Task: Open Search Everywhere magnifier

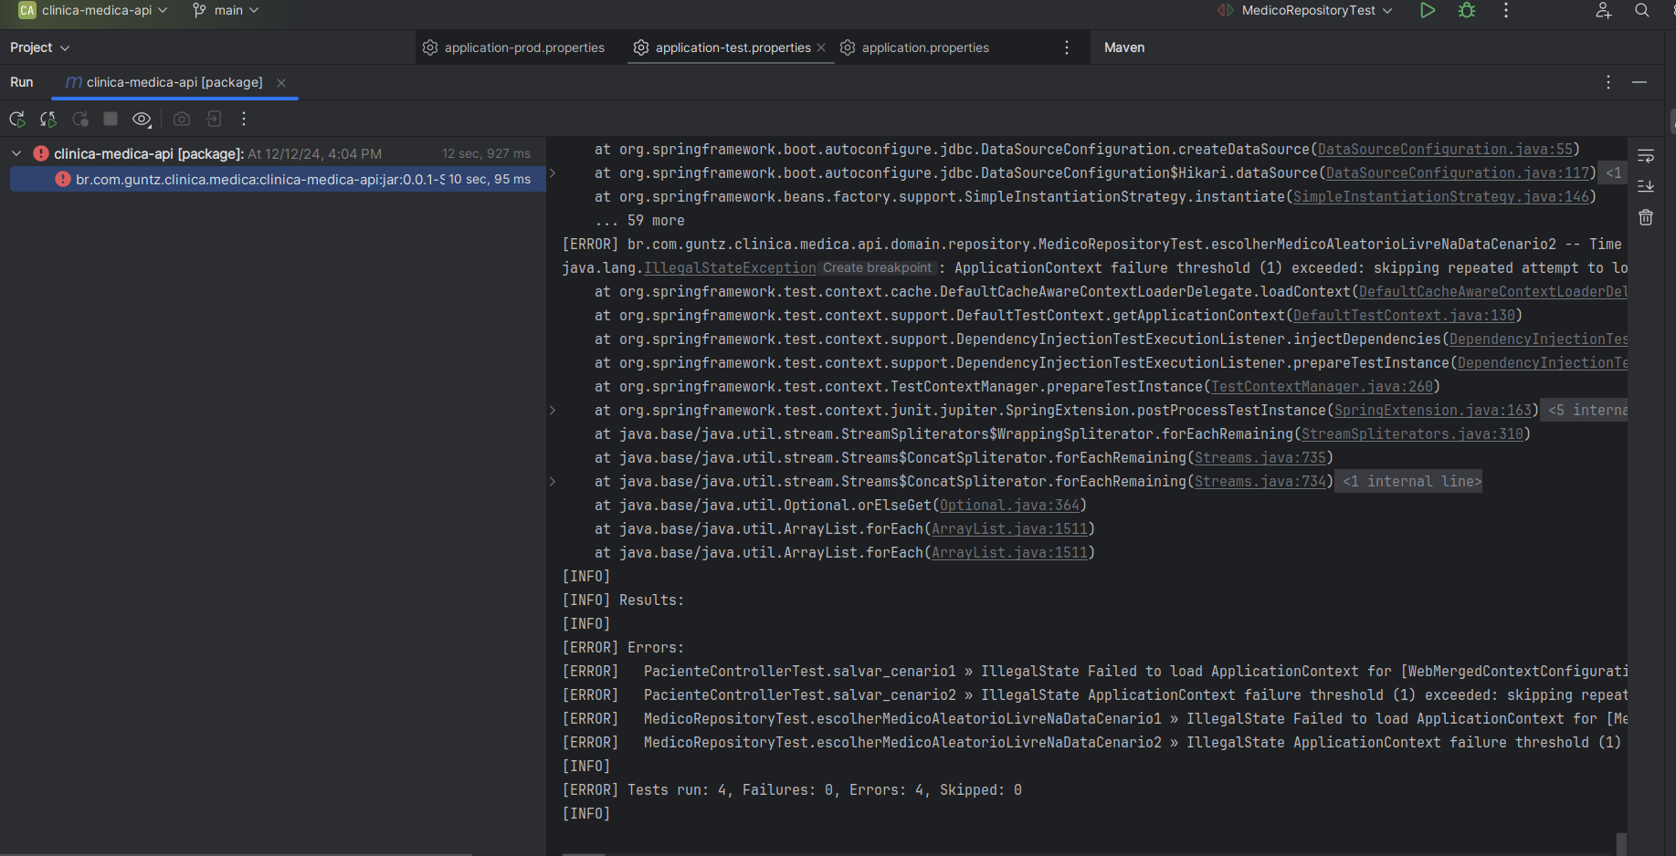Action: click(1642, 10)
